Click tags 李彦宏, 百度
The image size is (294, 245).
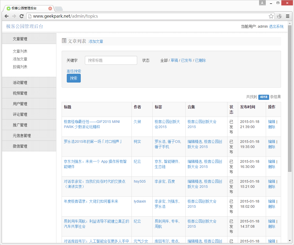(x=165, y=181)
